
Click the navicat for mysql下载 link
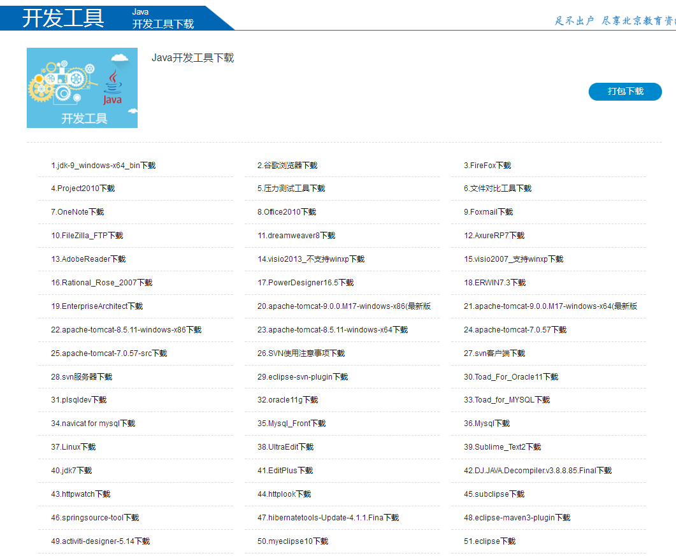(x=93, y=424)
